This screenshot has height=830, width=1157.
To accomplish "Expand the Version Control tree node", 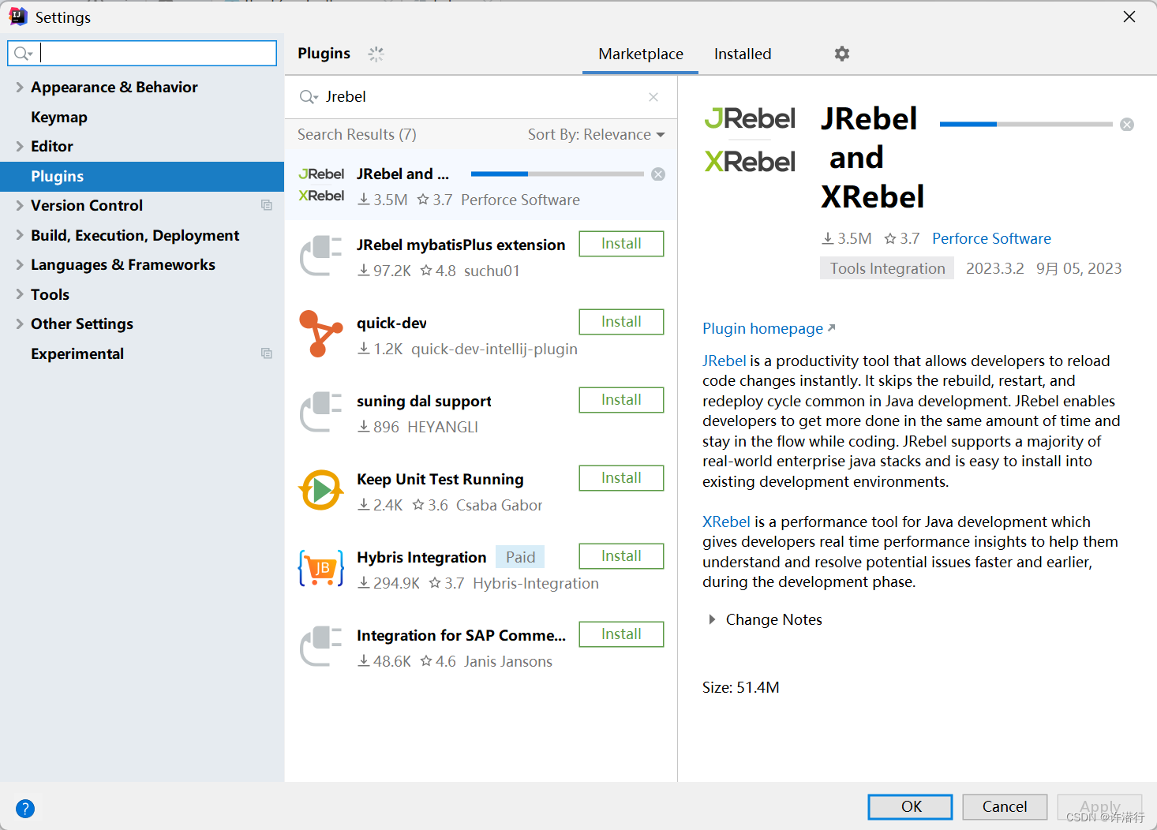I will (20, 205).
